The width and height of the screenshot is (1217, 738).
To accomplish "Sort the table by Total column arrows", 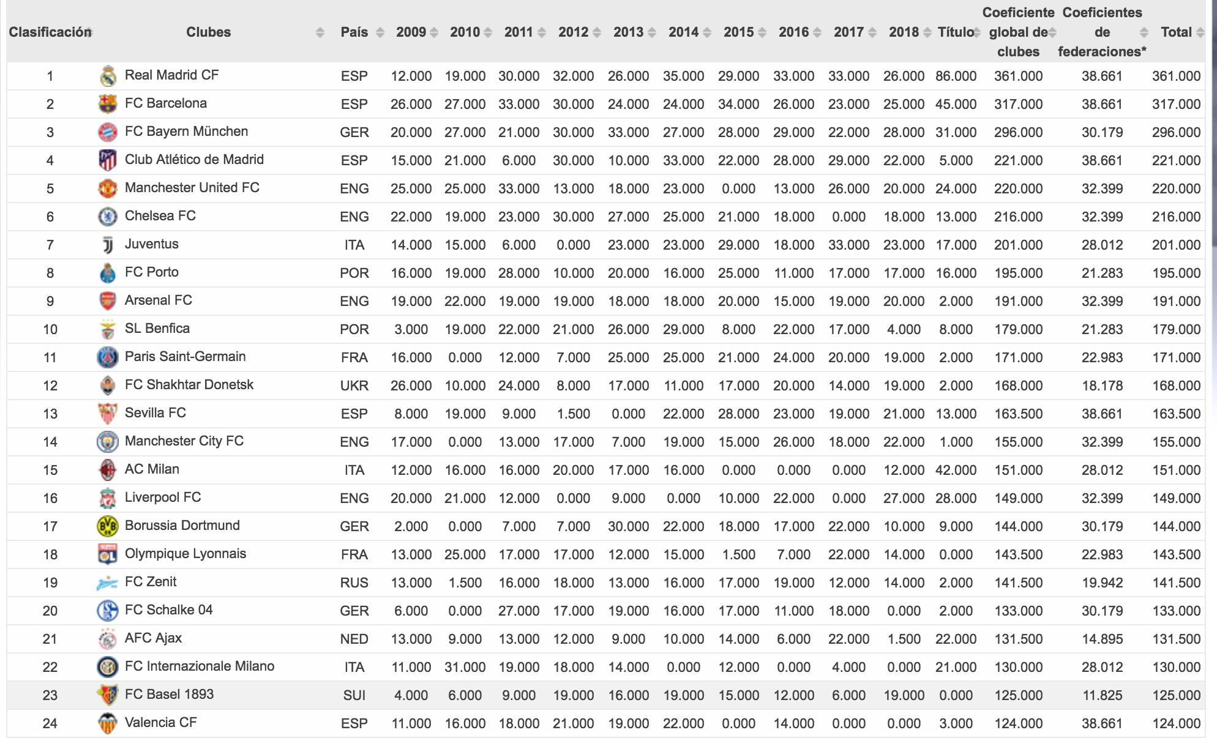I will tap(1200, 32).
